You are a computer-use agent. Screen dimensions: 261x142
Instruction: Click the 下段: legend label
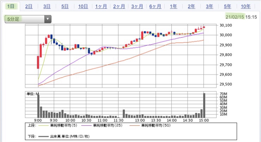(x=32, y=136)
